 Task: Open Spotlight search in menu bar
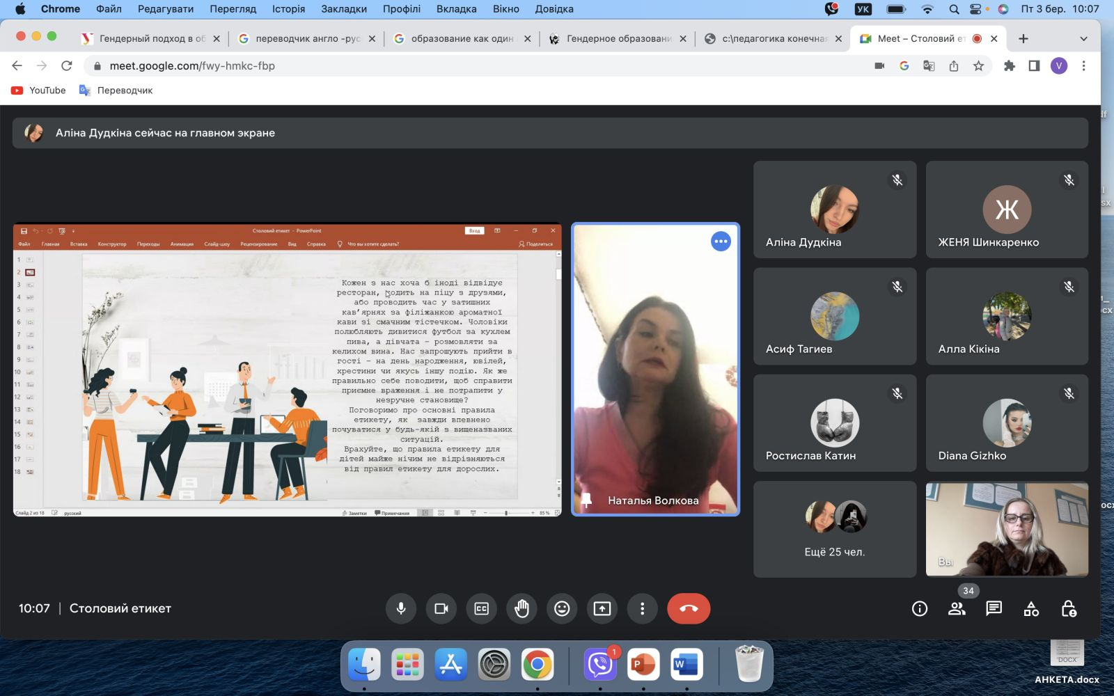click(x=954, y=9)
